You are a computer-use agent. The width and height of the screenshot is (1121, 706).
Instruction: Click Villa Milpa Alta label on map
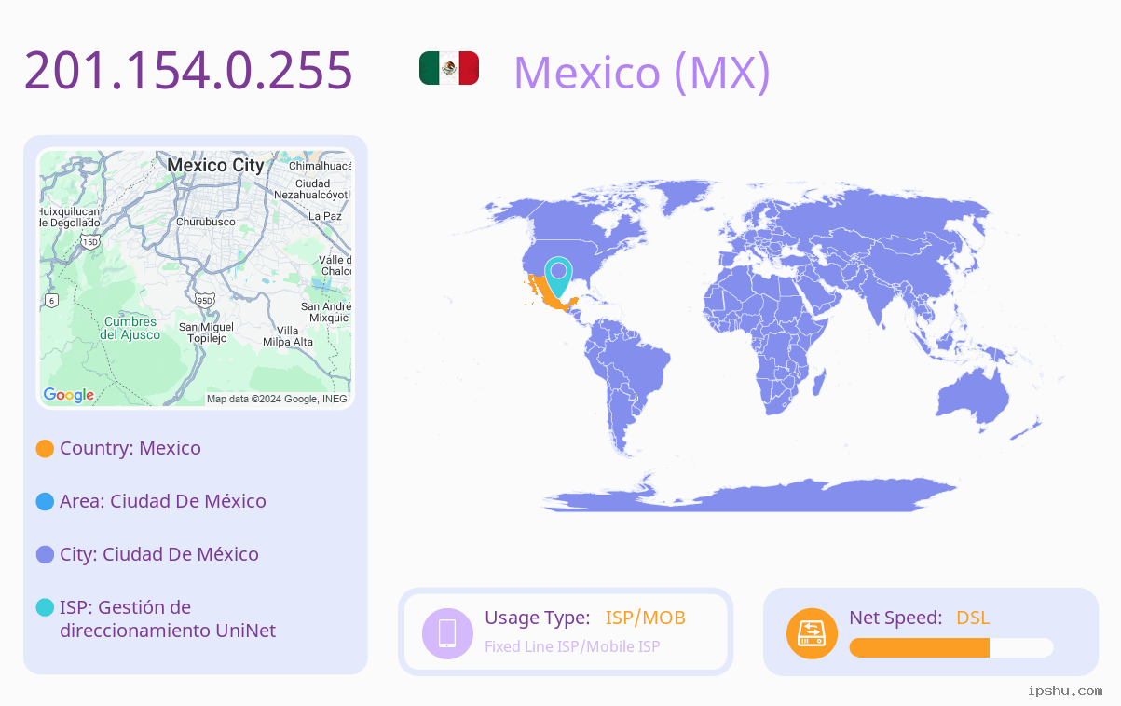pyautogui.click(x=288, y=336)
